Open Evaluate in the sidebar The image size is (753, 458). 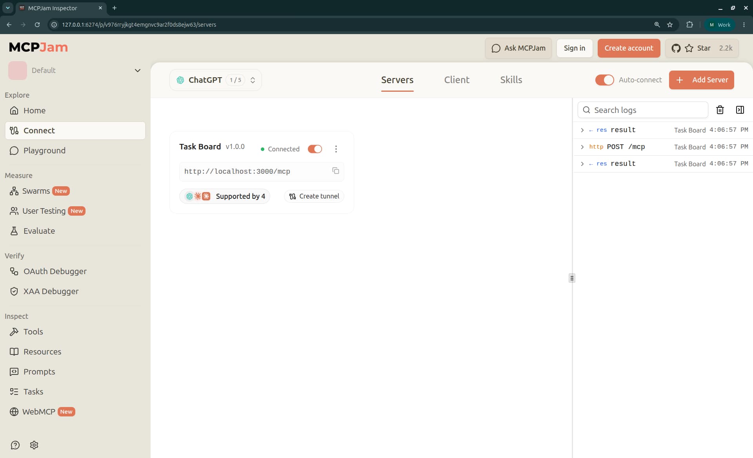coord(75,231)
